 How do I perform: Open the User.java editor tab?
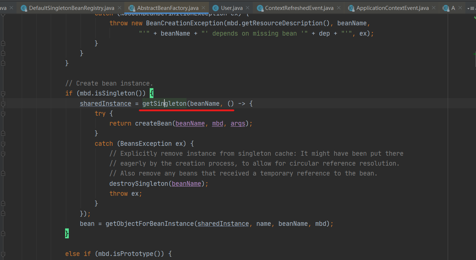pyautogui.click(x=232, y=8)
